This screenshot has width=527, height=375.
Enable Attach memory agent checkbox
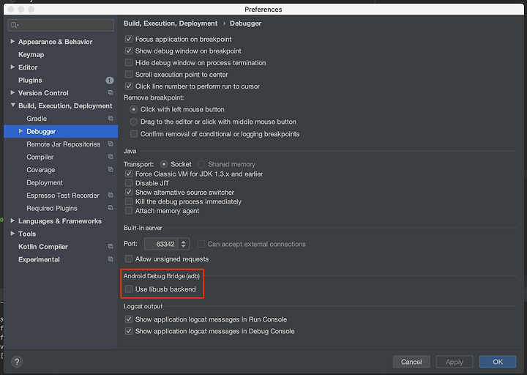pos(129,211)
